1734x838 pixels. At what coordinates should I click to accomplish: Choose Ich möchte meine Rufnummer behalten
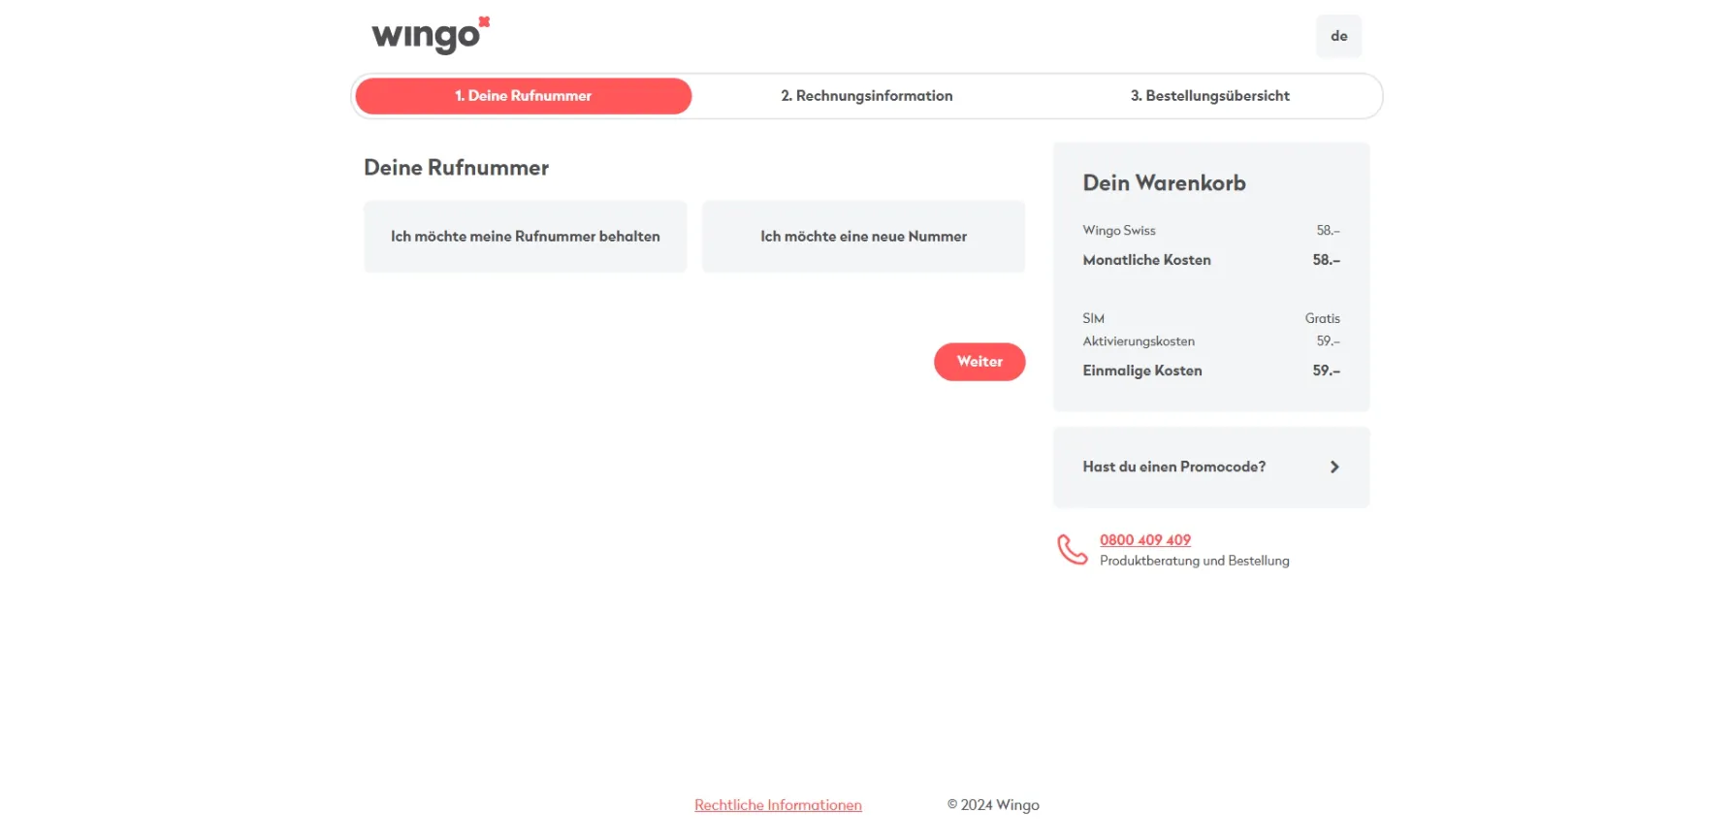coord(526,237)
